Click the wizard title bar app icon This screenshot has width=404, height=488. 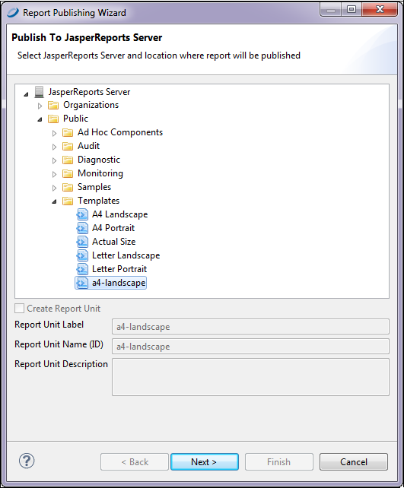pyautogui.click(x=13, y=12)
